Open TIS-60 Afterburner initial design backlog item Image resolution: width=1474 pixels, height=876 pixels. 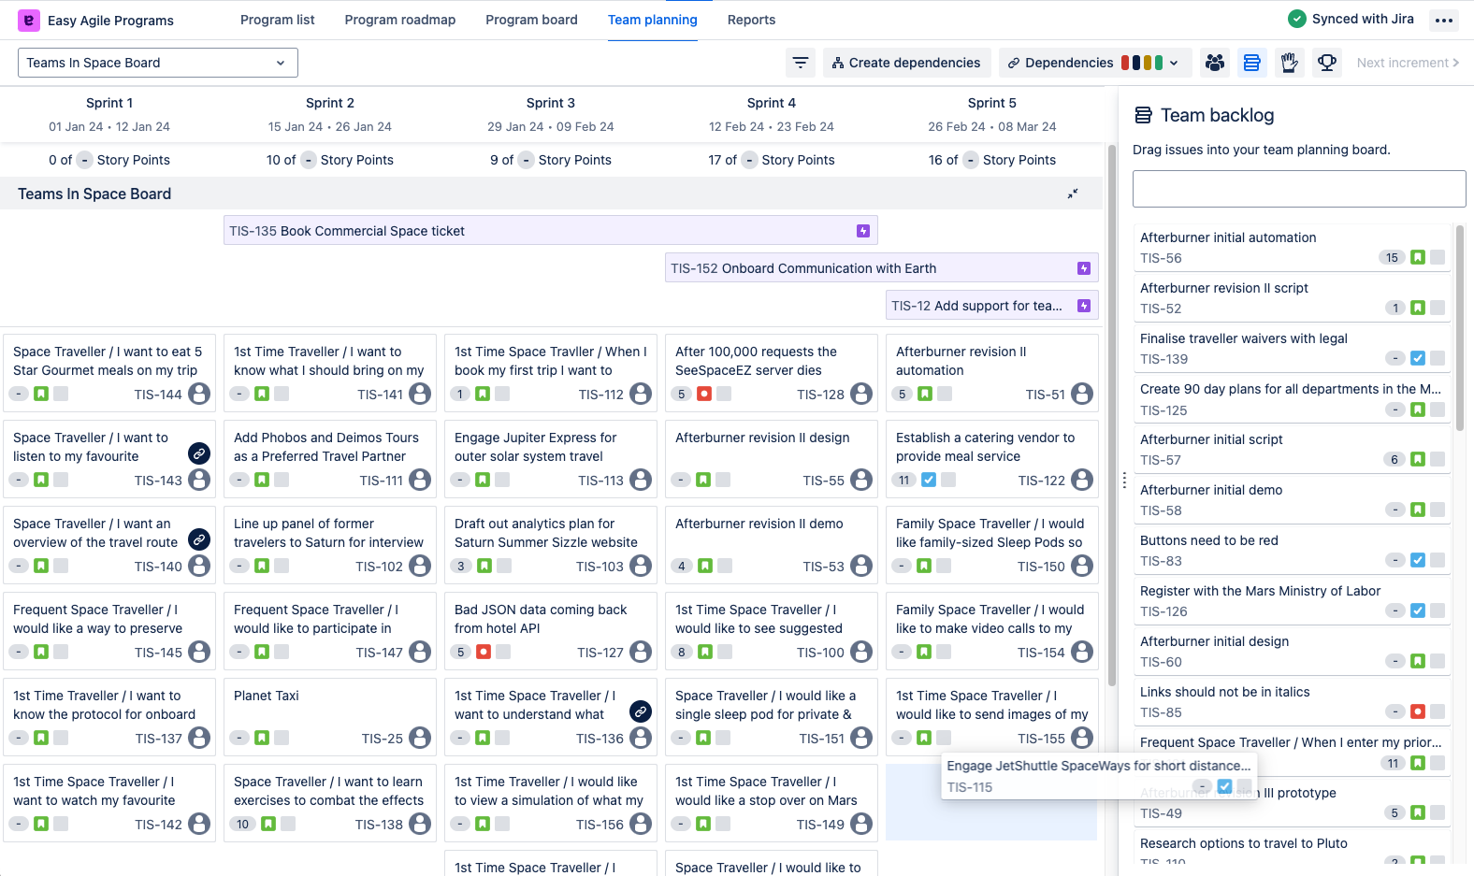1292,652
